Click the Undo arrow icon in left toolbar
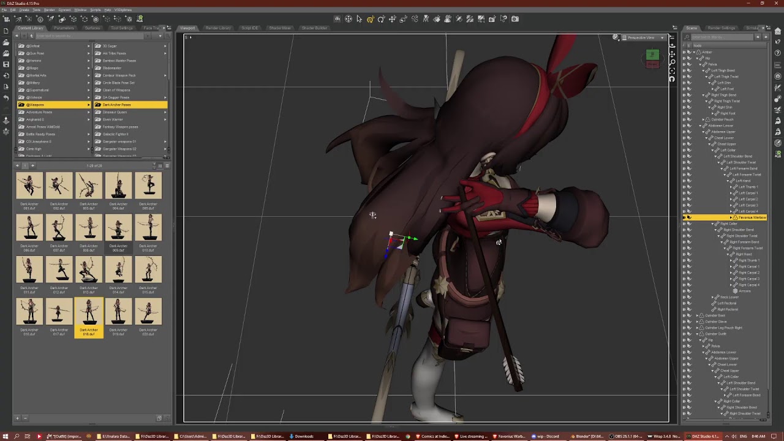784x441 pixels. pyautogui.click(x=6, y=98)
